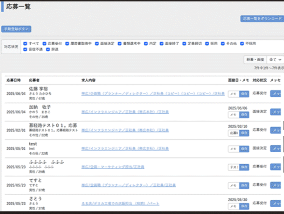The width and height of the screenshot is (284, 214).
Task: Click the interview date 2025/05/30
Action: pos(238,200)
